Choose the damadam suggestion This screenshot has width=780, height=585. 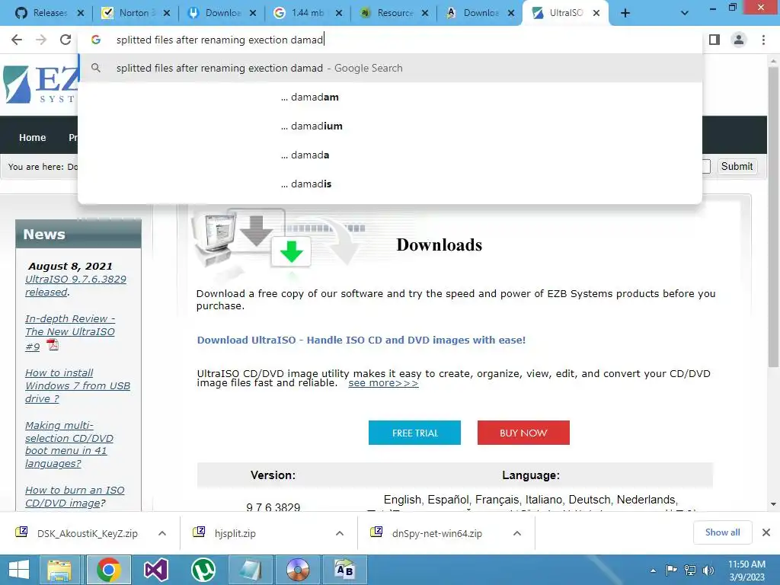click(390, 97)
